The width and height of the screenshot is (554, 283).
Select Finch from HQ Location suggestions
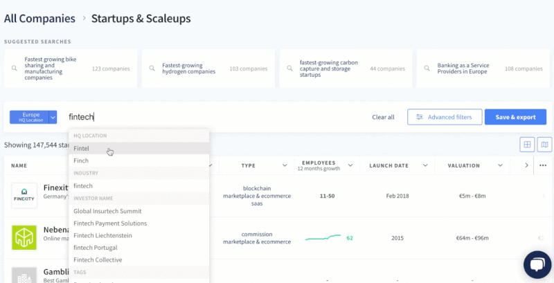coord(139,161)
